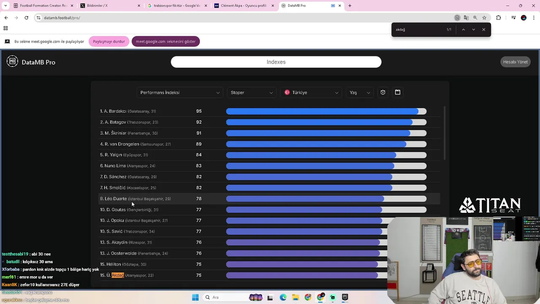540x304 pixels.
Task: Click the vertical scrollbar of the rankings list
Action: tap(445, 133)
